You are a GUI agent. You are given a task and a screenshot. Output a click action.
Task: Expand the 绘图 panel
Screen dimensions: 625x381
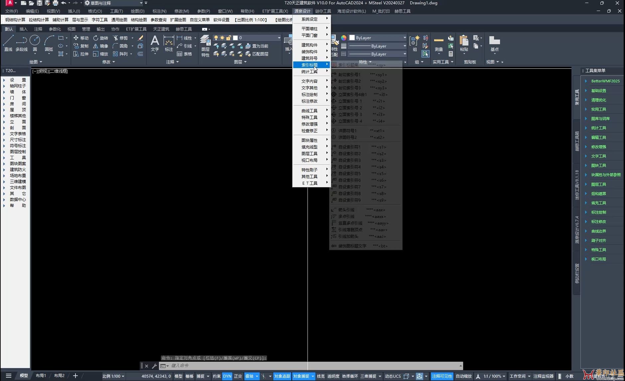tap(36, 62)
